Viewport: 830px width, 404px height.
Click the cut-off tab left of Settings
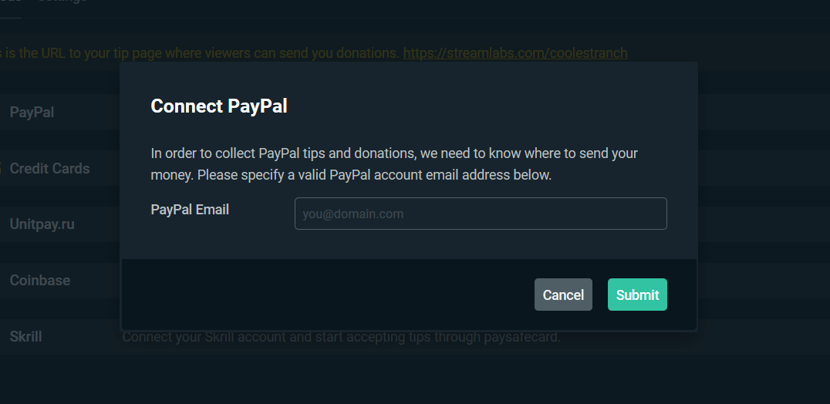coord(11,2)
